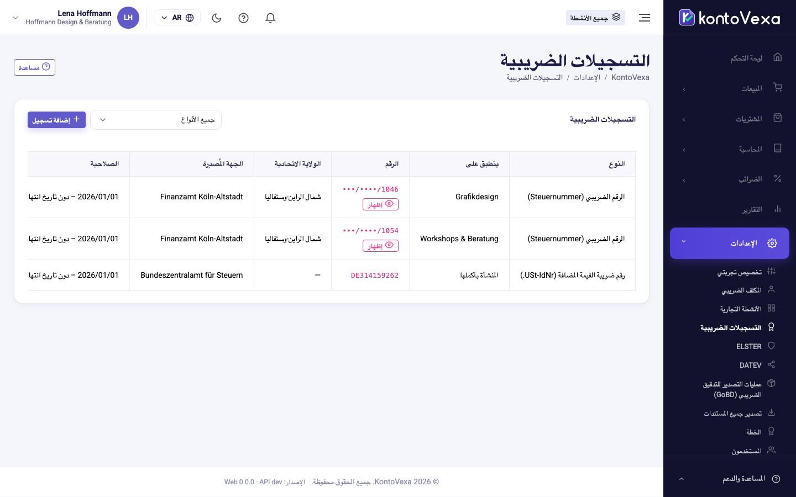Click the shopping cart icon for المبيعات
Image resolution: width=796 pixels, height=497 pixels.
(x=778, y=87)
